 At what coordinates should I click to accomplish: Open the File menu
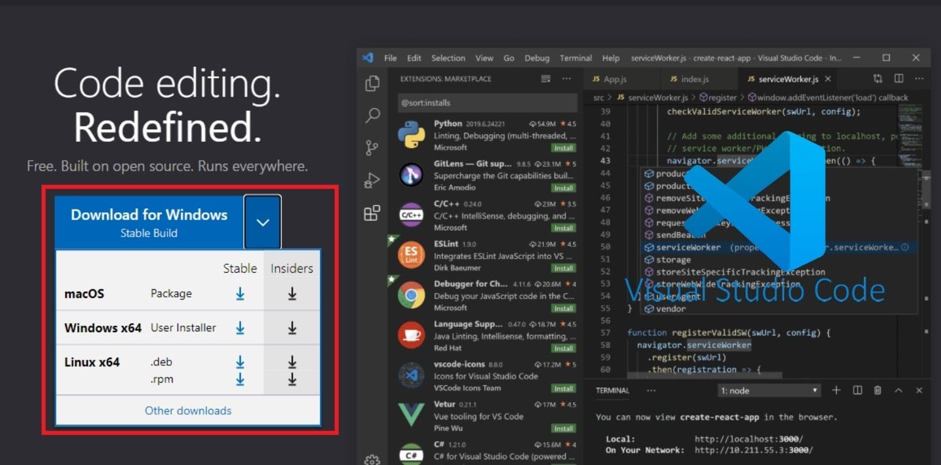click(390, 58)
